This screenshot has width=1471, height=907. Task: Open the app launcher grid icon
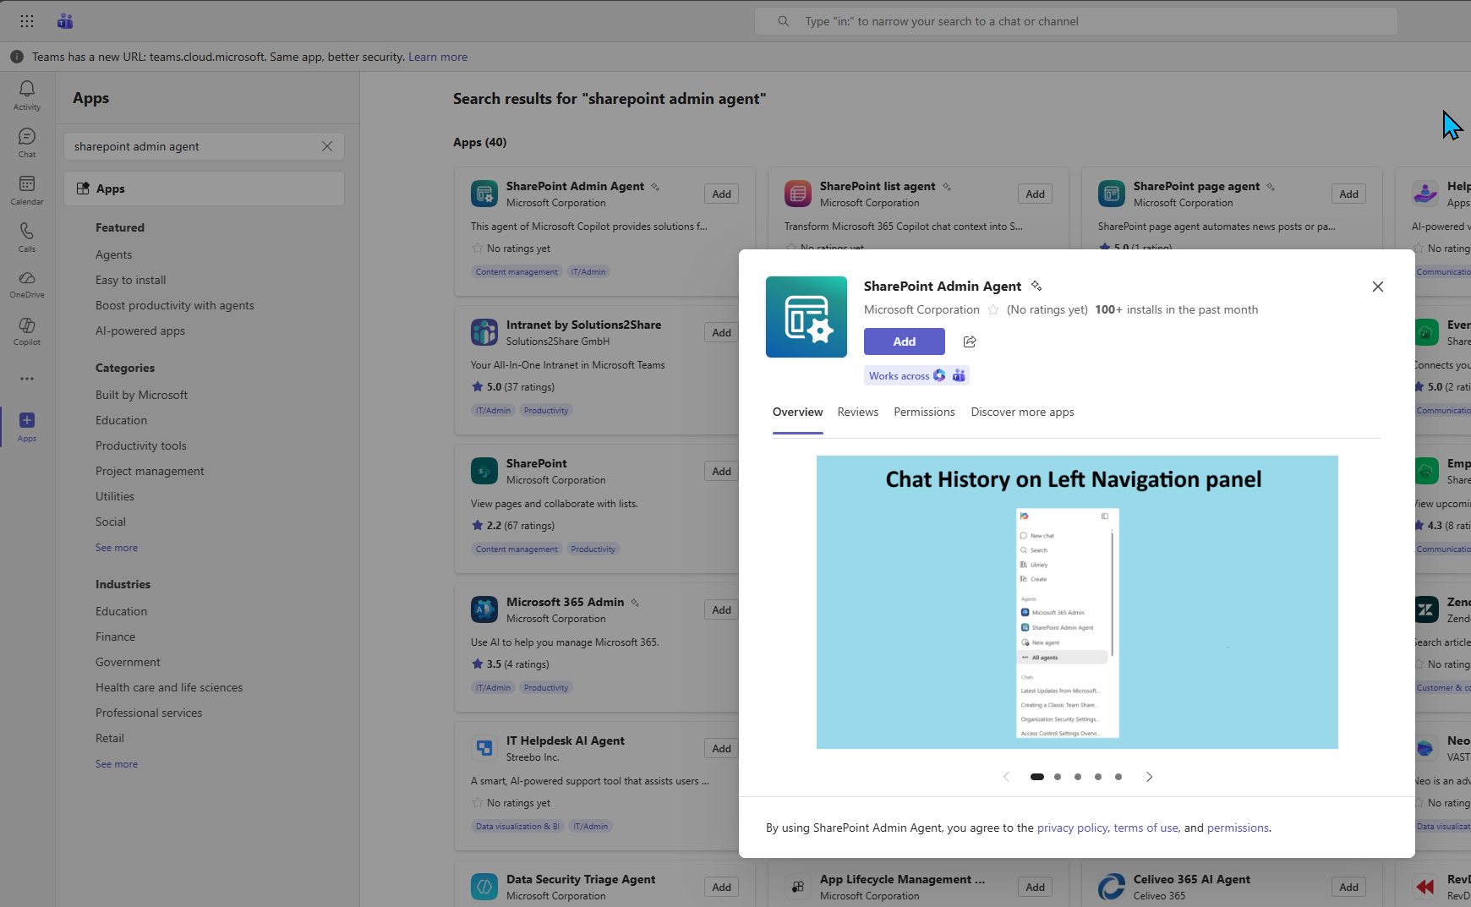[x=27, y=21]
